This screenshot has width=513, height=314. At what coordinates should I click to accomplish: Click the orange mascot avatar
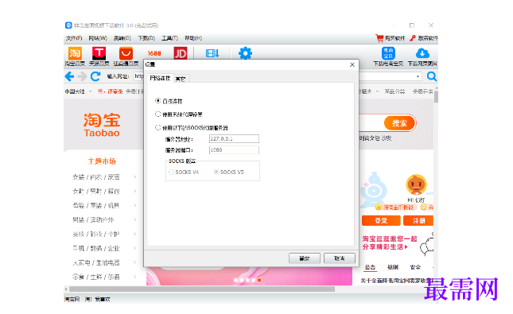tap(416, 184)
